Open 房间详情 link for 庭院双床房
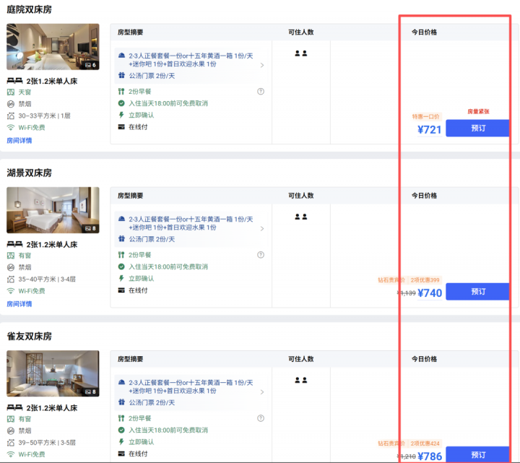 tap(19, 141)
